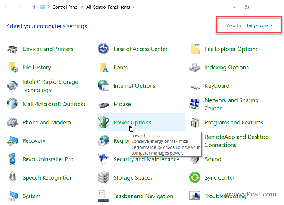Viewport: 284px width, 205px height.
Task: Open Phone and Modem link
Action: point(46,122)
